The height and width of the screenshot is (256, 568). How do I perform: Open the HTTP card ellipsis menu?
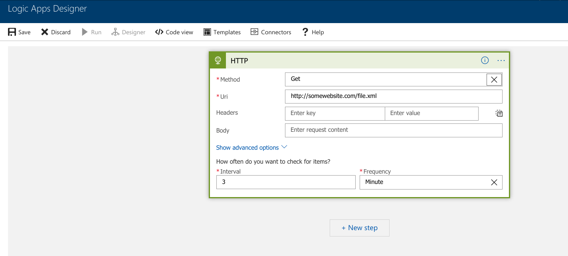click(x=501, y=61)
